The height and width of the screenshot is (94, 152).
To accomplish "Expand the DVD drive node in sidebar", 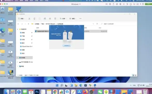I will pyautogui.click(x=18, y=62).
